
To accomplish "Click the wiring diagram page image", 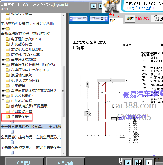I will [x=116, y=90].
